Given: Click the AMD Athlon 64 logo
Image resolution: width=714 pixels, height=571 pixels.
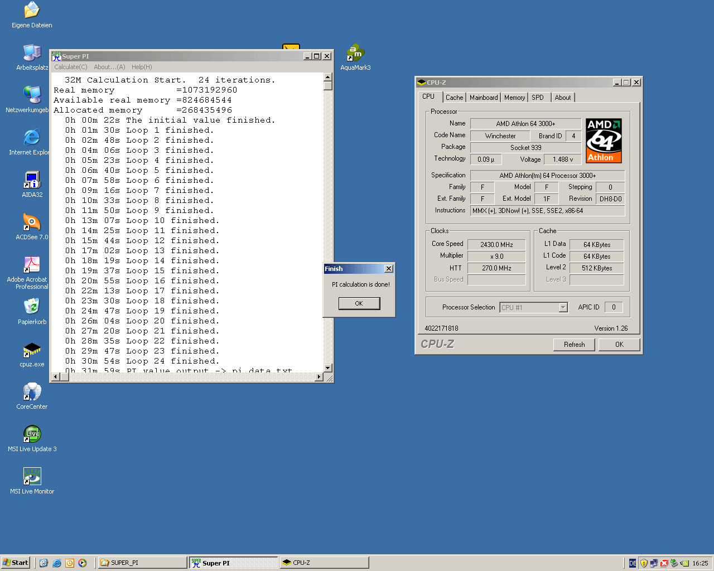Looking at the screenshot, I should coord(604,141).
